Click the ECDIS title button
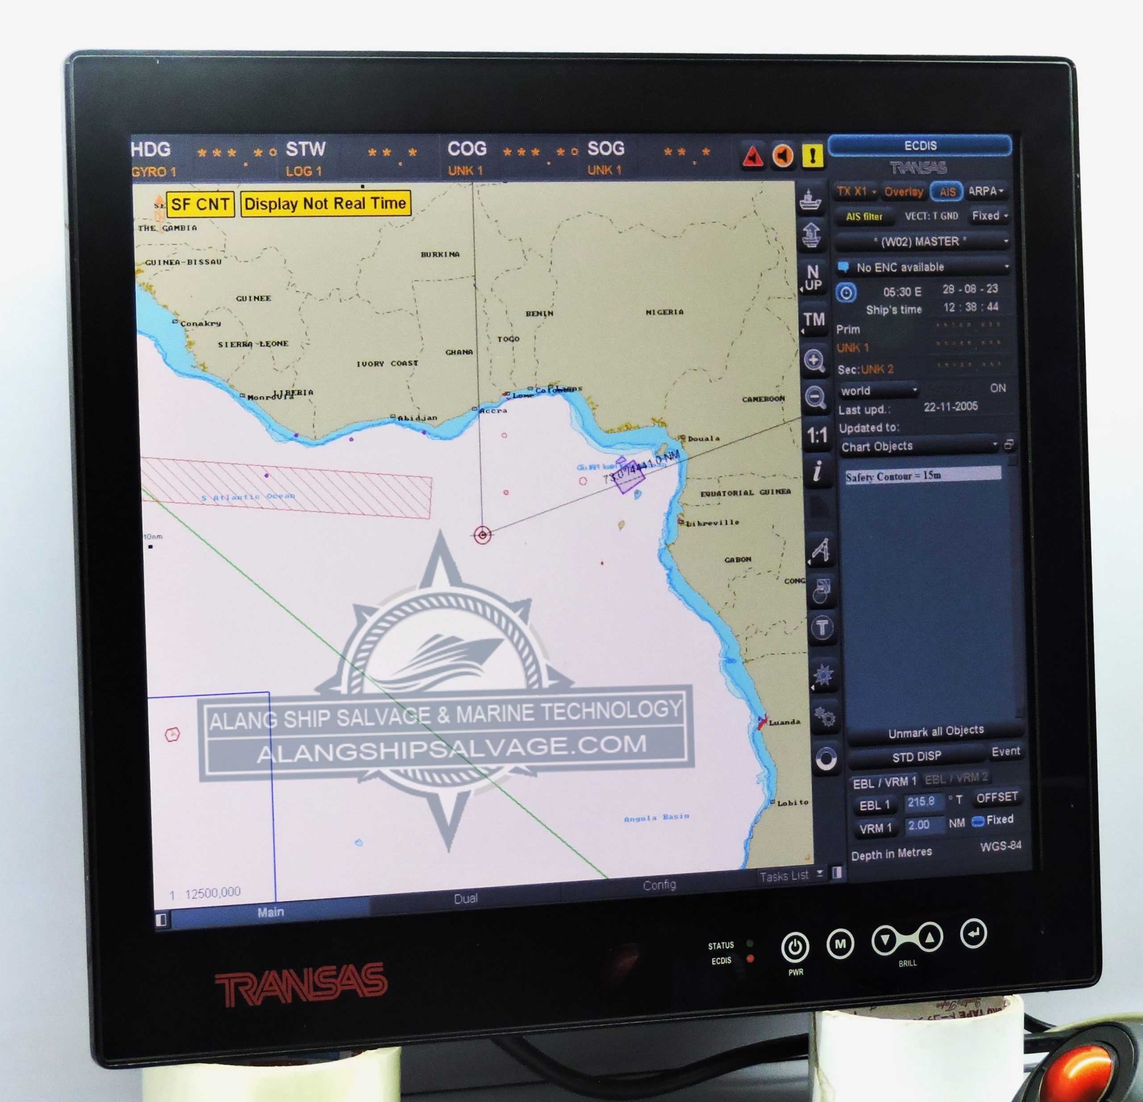Viewport: 1143px width, 1102px height. pyautogui.click(x=920, y=146)
